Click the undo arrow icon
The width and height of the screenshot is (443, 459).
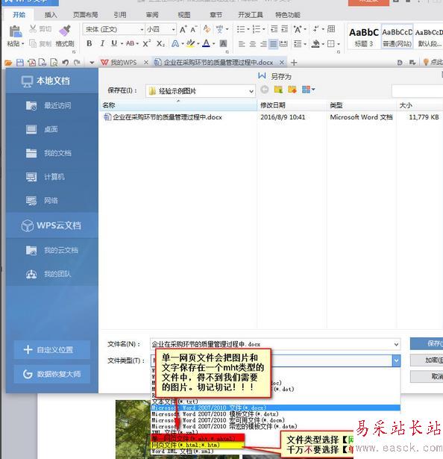pyautogui.click(x=65, y=63)
